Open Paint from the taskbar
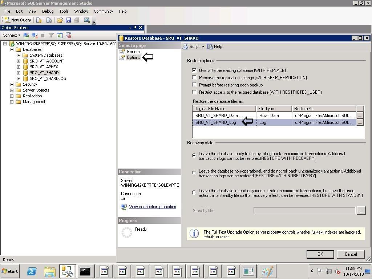This screenshot has height=279, width=372. 267,271
